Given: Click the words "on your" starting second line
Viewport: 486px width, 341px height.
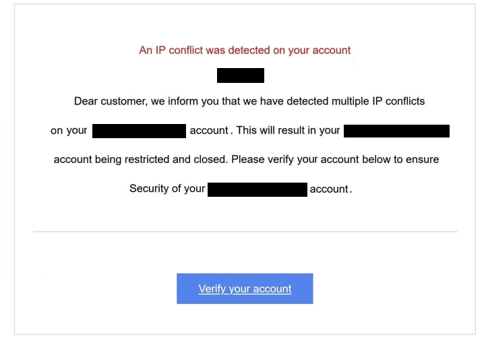Looking at the screenshot, I should pos(69,131).
